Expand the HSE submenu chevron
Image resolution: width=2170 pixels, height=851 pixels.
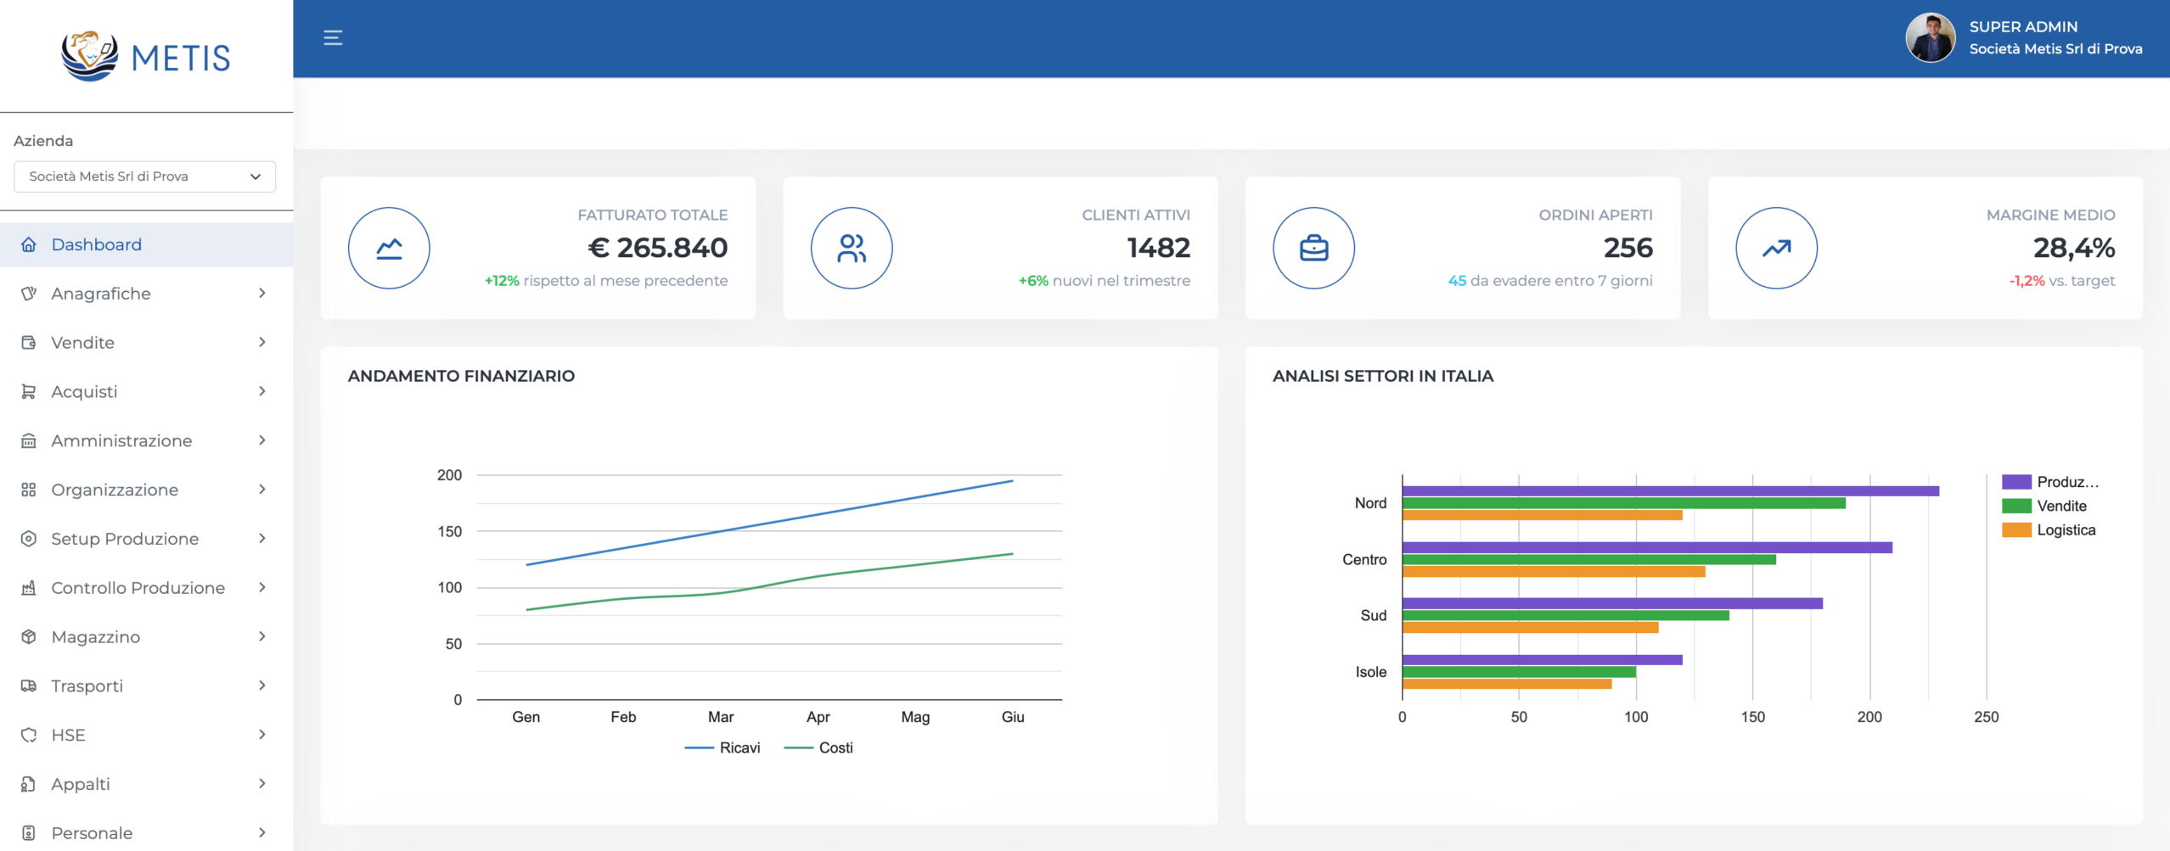tap(262, 735)
